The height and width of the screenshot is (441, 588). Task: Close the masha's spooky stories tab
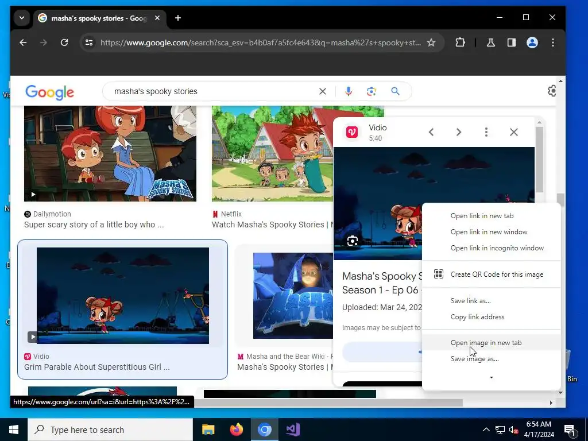pyautogui.click(x=157, y=18)
